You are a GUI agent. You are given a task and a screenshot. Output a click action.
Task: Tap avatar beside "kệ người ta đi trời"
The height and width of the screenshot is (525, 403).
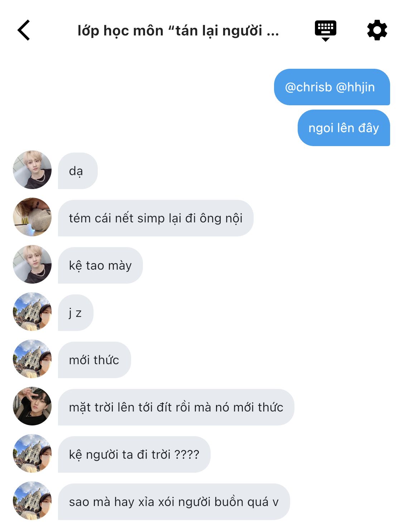(32, 453)
